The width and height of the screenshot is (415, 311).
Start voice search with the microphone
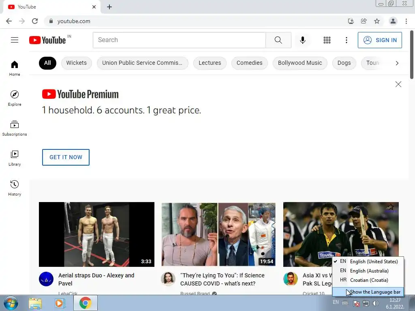pos(302,40)
